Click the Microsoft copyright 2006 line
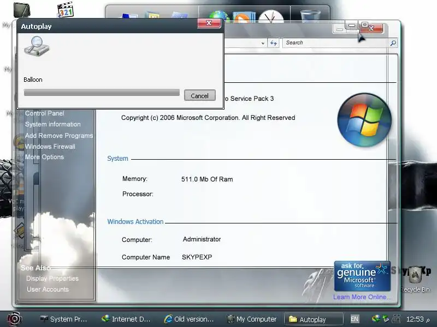The width and height of the screenshot is (437, 327). [x=208, y=118]
